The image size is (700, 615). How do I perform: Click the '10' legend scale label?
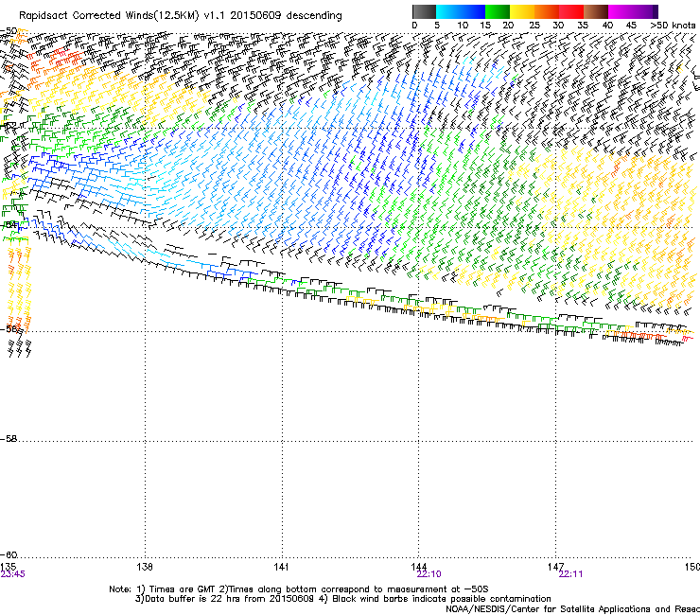tap(463, 25)
